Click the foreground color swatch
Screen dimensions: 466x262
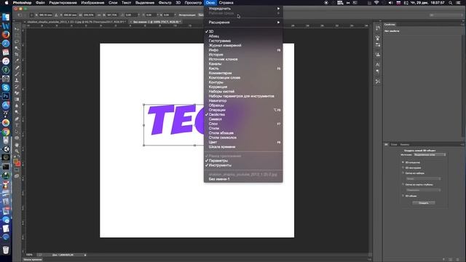pos(15,162)
